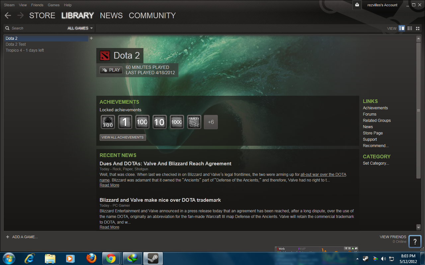This screenshot has width=425, height=265.
Task: Open the network tray icon
Action: pyautogui.click(x=392, y=258)
